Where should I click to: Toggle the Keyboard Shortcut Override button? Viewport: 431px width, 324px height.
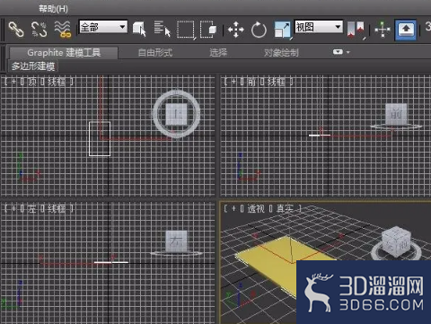coord(406,30)
